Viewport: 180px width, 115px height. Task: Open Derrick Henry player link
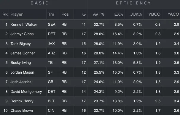(22, 101)
